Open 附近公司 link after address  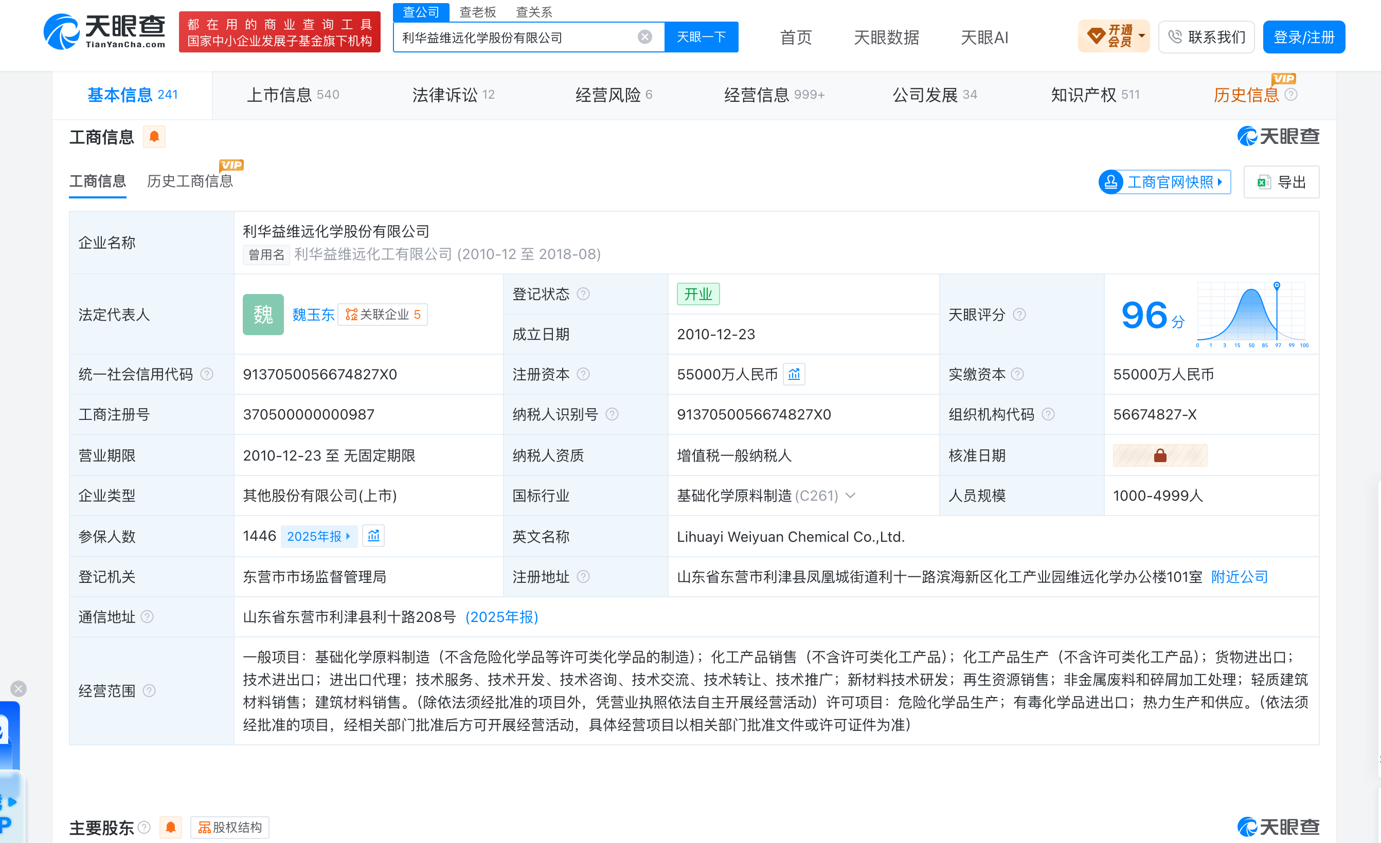point(1239,577)
